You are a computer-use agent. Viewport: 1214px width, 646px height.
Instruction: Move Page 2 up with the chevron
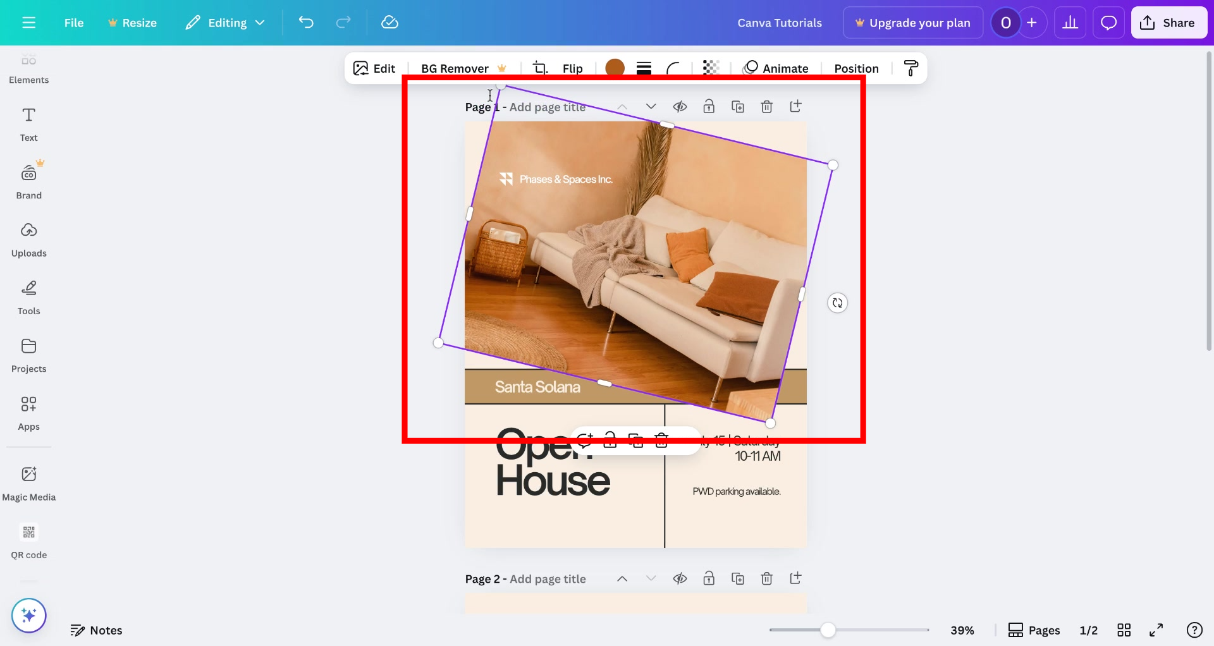click(x=622, y=578)
